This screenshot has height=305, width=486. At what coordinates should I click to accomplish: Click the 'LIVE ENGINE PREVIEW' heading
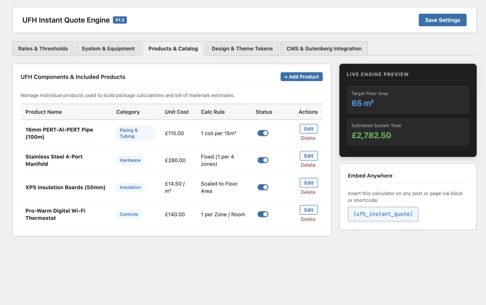[378, 74]
